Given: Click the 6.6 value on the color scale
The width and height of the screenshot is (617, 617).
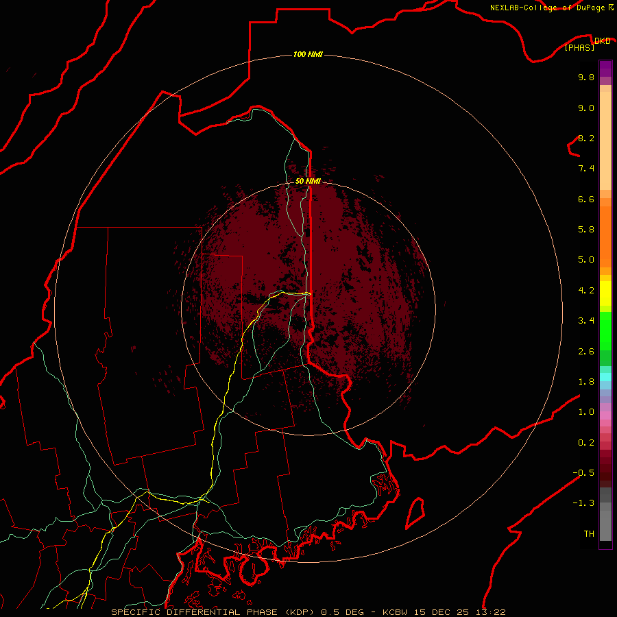Looking at the screenshot, I should point(586,199).
